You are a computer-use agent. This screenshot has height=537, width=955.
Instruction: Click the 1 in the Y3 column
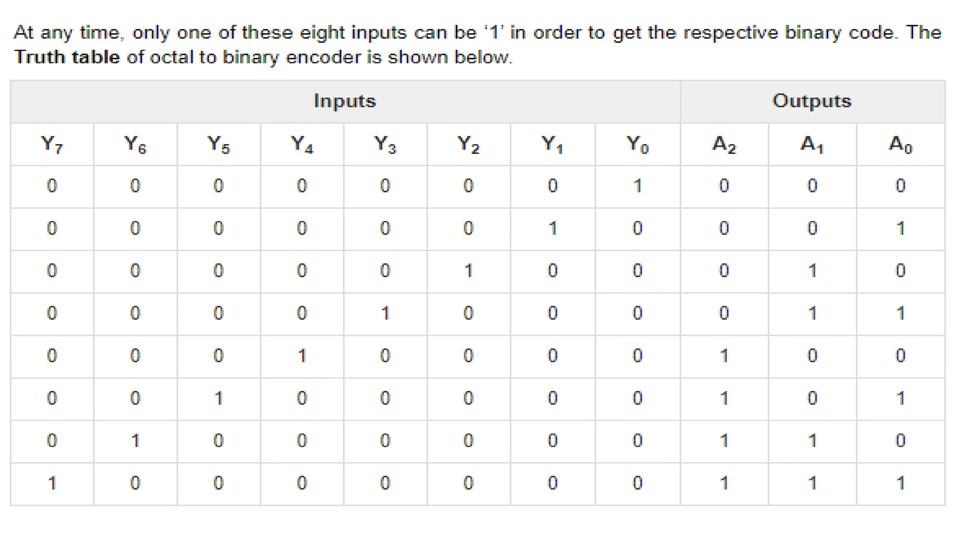385,313
